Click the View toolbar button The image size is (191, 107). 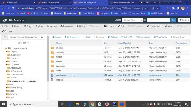tap(169, 26)
